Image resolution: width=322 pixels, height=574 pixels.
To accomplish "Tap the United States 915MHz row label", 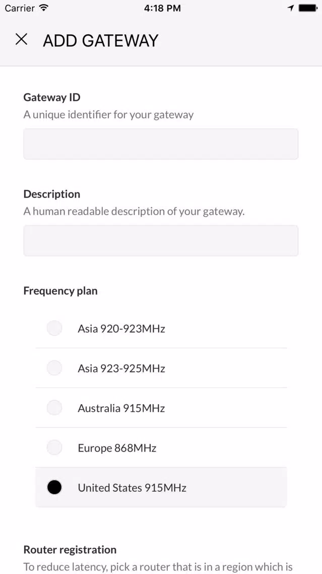I will click(x=132, y=488).
